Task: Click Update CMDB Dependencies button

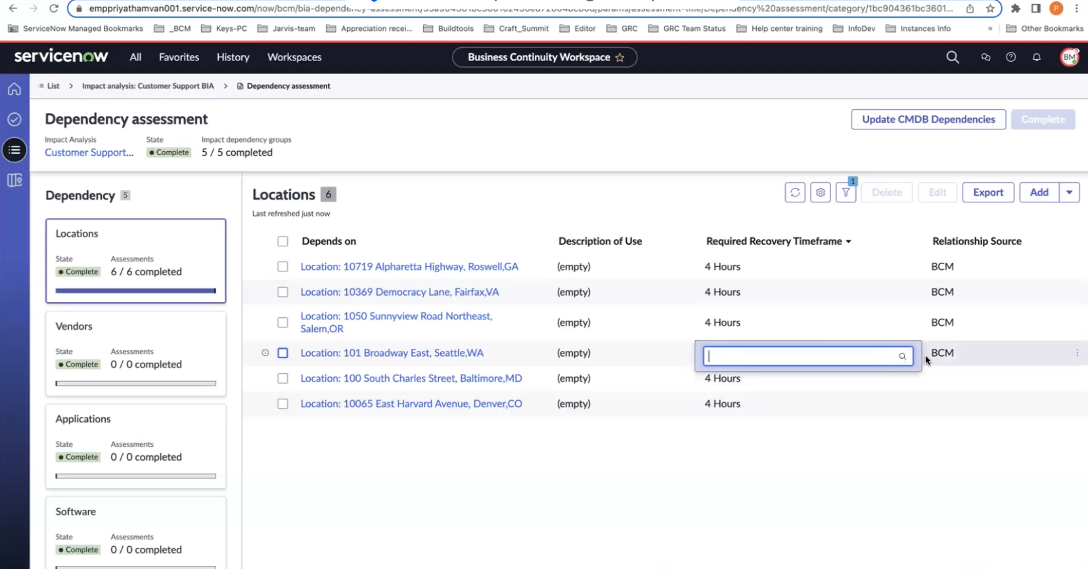Action: [928, 120]
